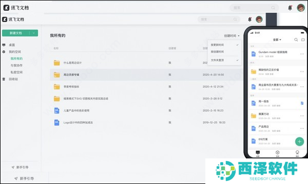Viewport: 308px width, 184px height.
Task: Tap the magnifier search icon in phone
Action: [x=296, y=40]
